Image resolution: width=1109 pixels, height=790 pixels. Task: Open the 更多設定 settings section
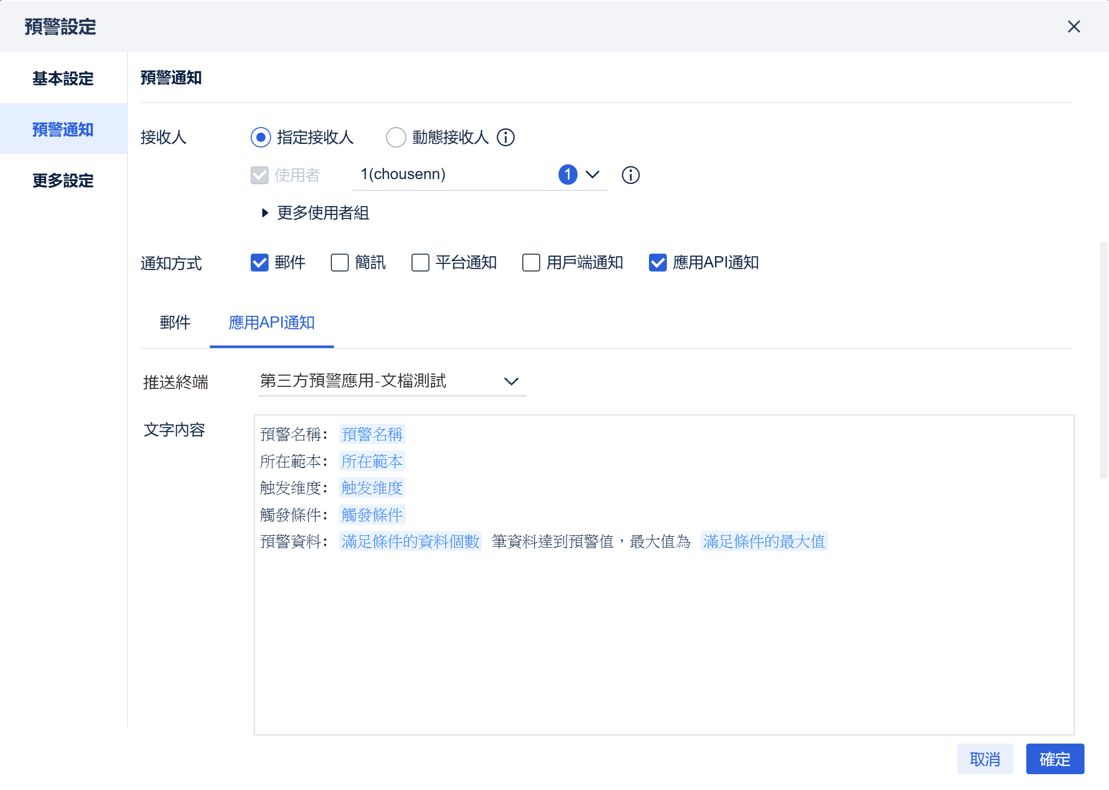click(x=62, y=181)
